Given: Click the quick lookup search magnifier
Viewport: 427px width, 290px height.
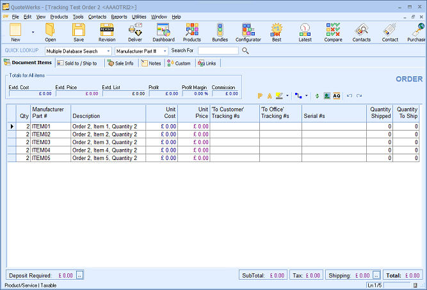Looking at the screenshot, I should click(x=245, y=51).
